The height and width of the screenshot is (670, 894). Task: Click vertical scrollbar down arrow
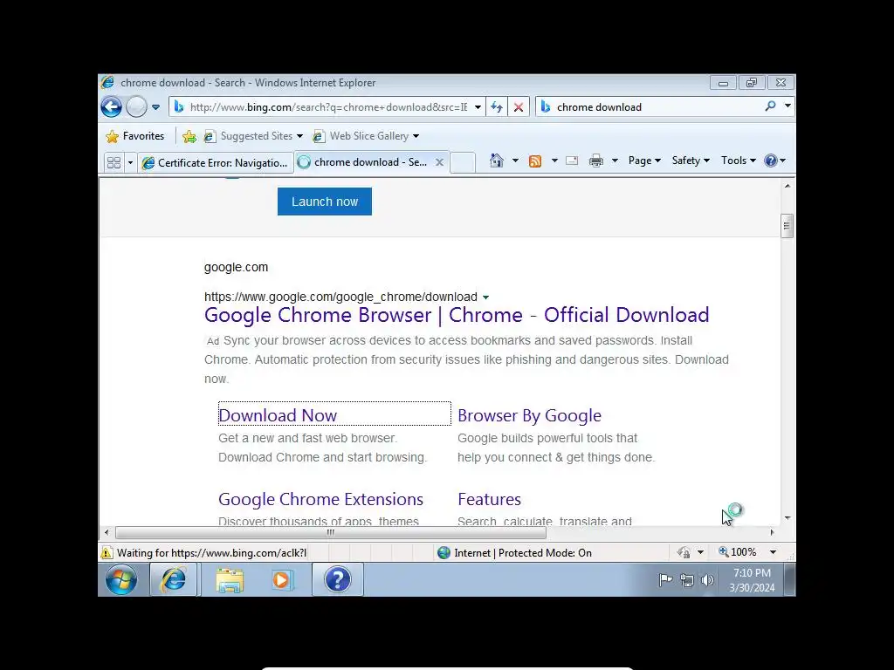tap(787, 518)
